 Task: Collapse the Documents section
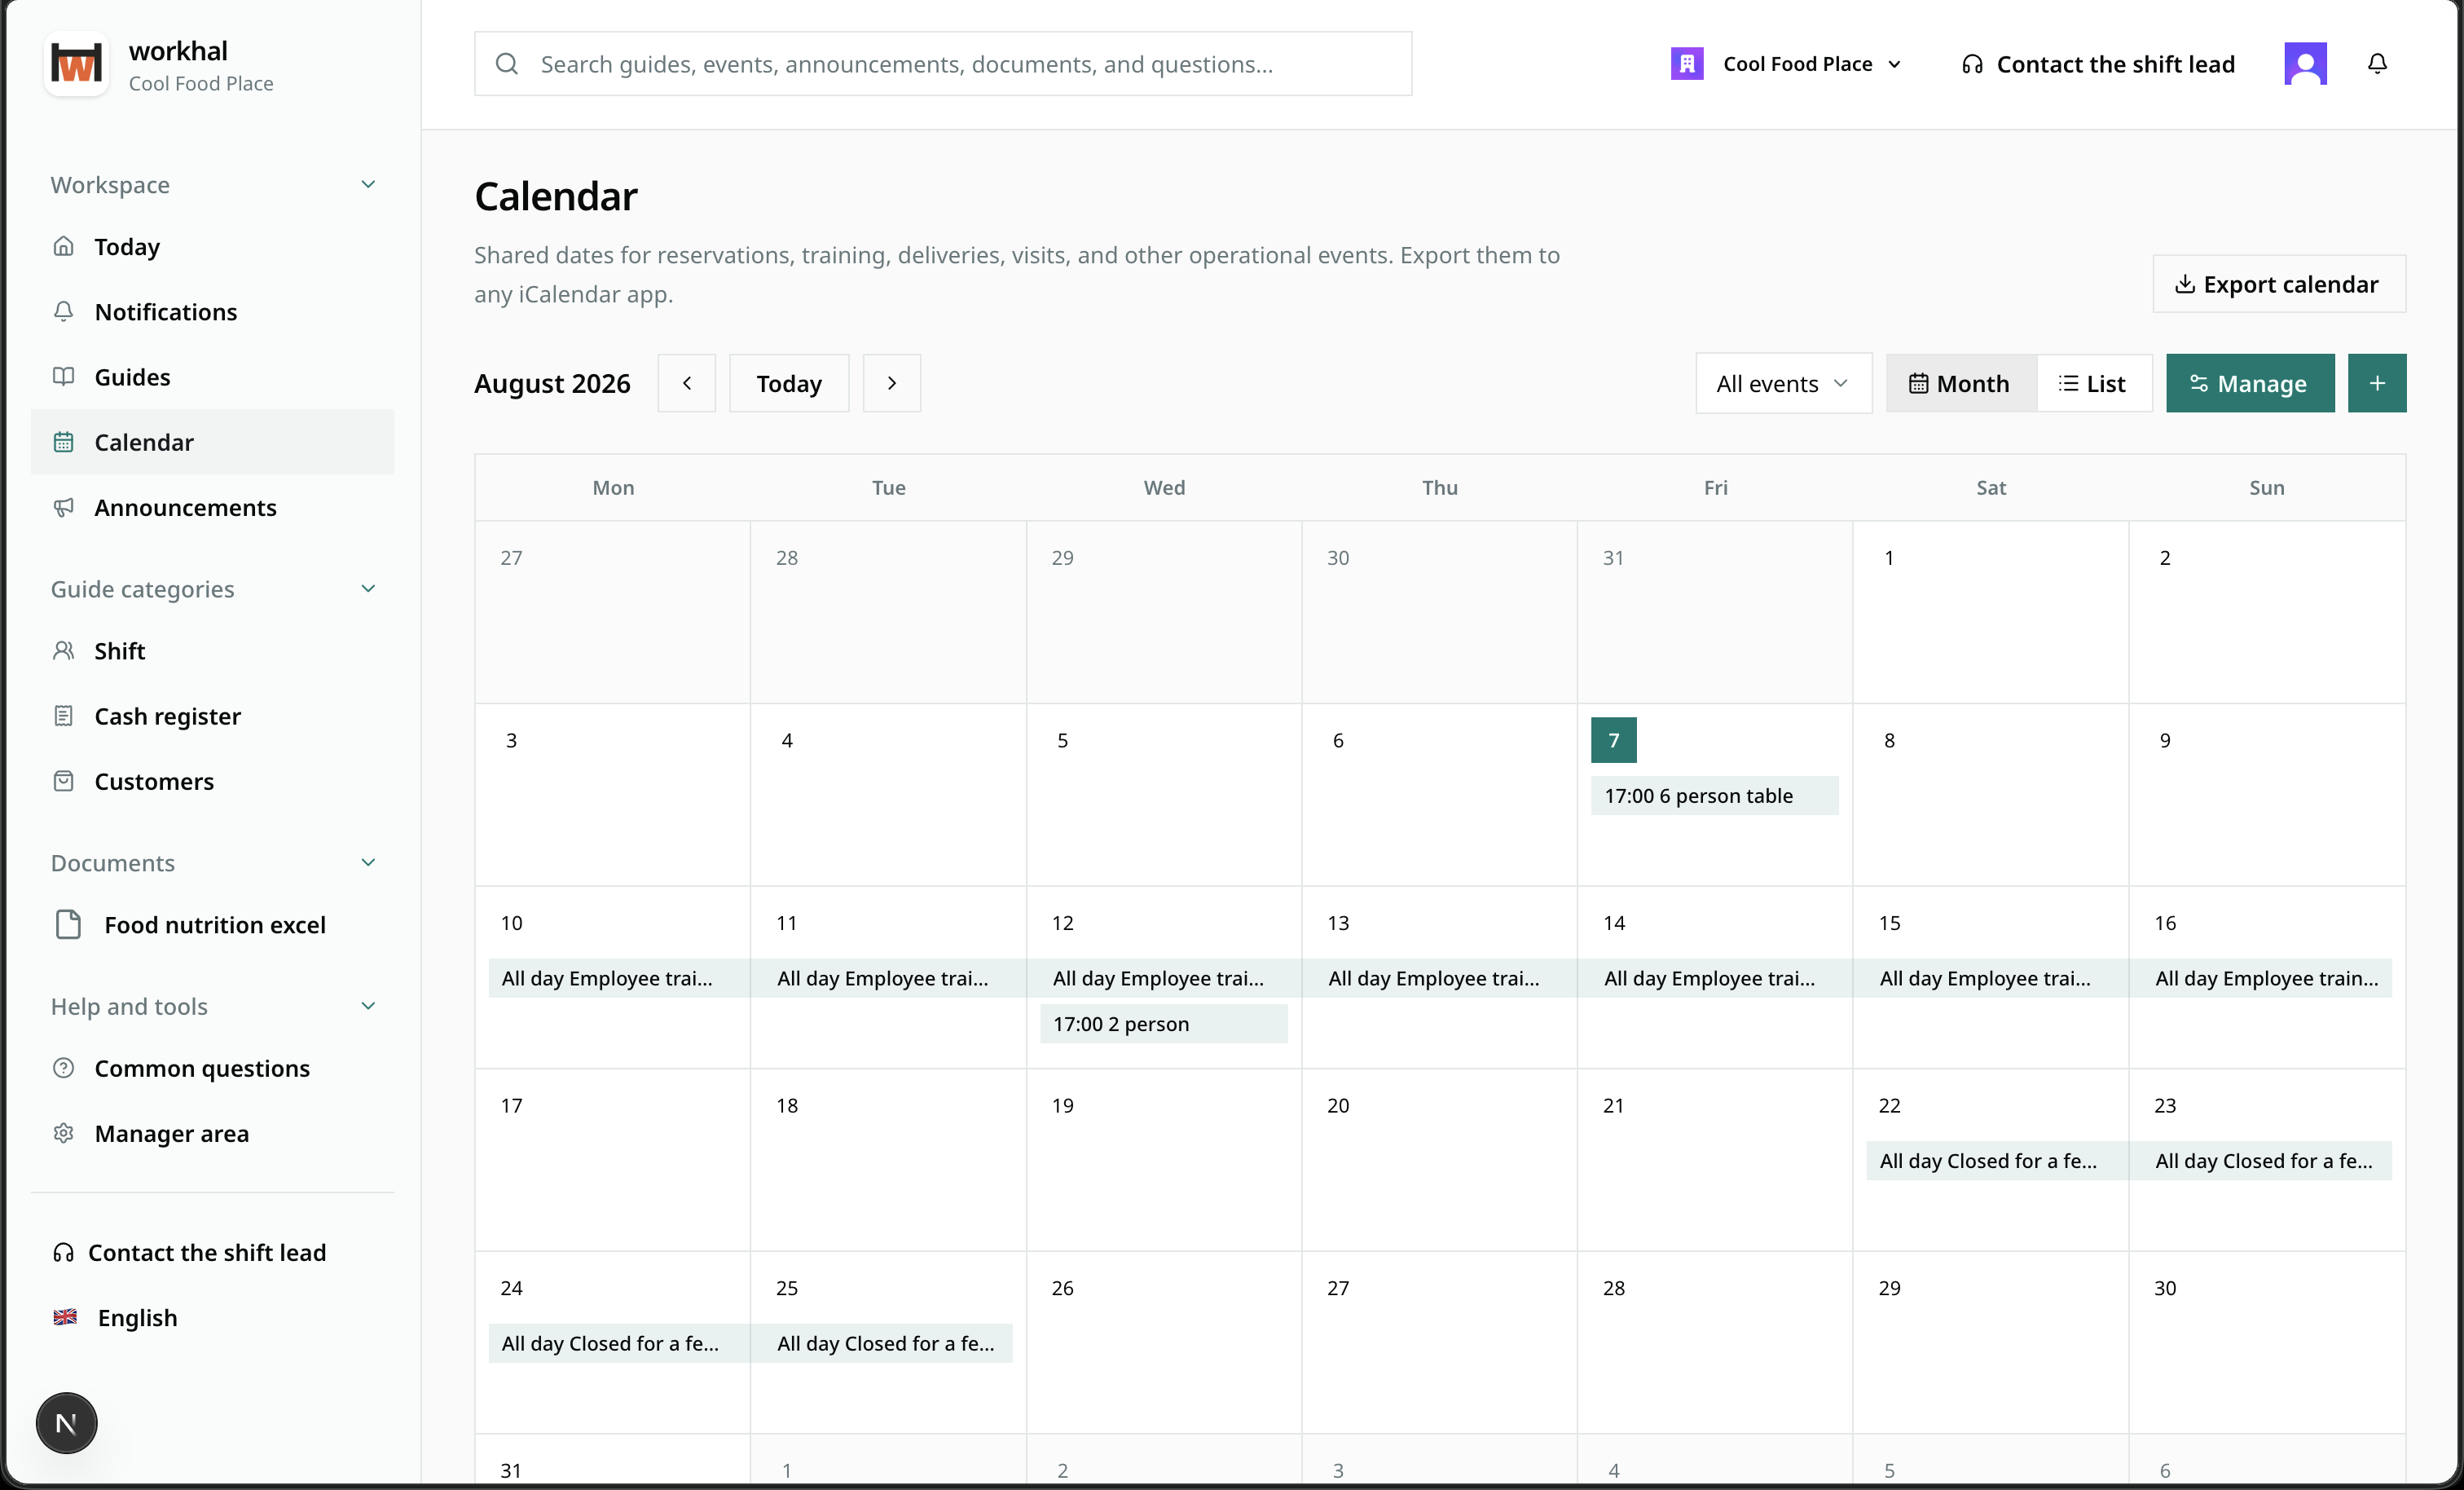368,862
